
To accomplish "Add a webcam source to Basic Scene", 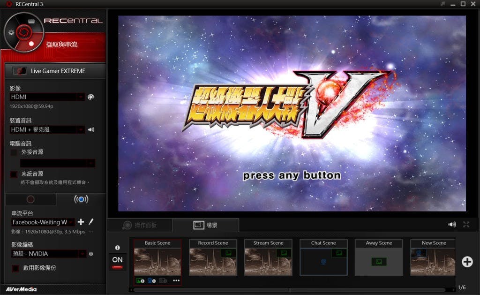I will pos(151,280).
